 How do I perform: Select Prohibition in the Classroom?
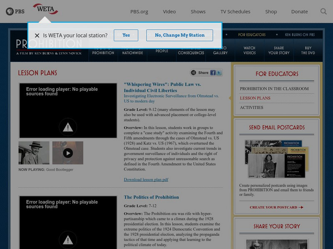tap(274, 89)
